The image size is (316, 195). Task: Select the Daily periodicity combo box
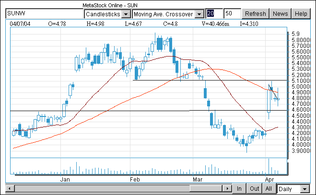(293, 189)
